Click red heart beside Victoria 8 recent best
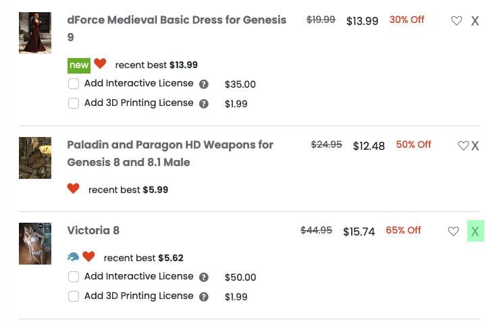The image size is (493, 326). point(88,257)
